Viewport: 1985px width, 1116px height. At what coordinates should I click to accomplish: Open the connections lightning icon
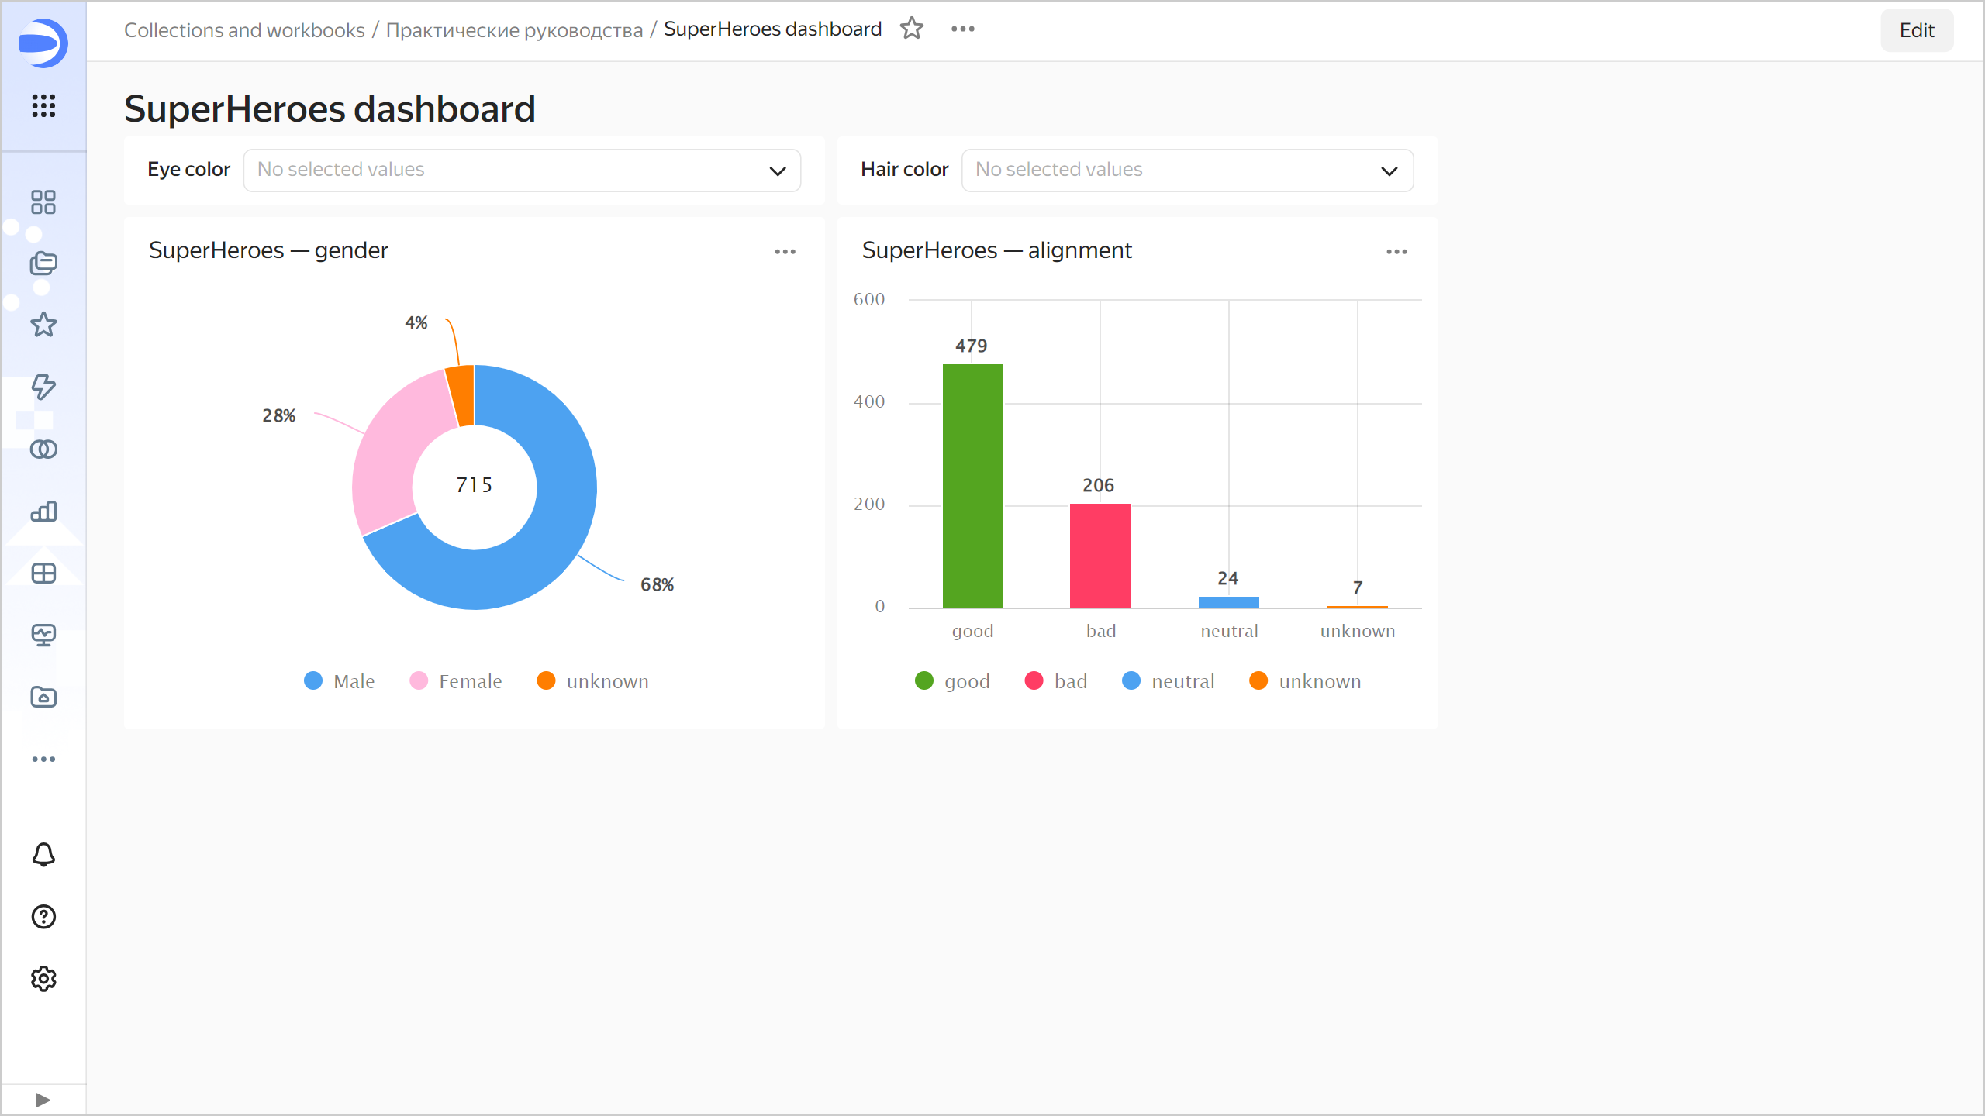pyautogui.click(x=43, y=387)
